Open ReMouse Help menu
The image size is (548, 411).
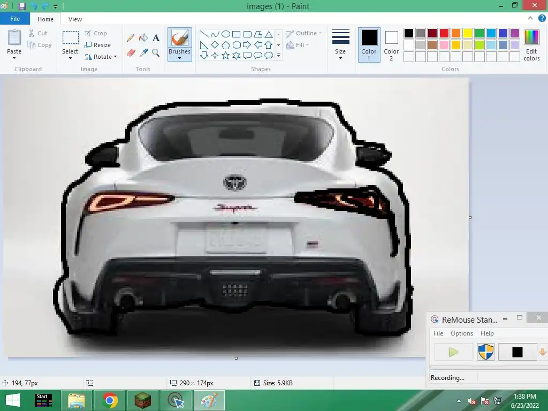[487, 333]
